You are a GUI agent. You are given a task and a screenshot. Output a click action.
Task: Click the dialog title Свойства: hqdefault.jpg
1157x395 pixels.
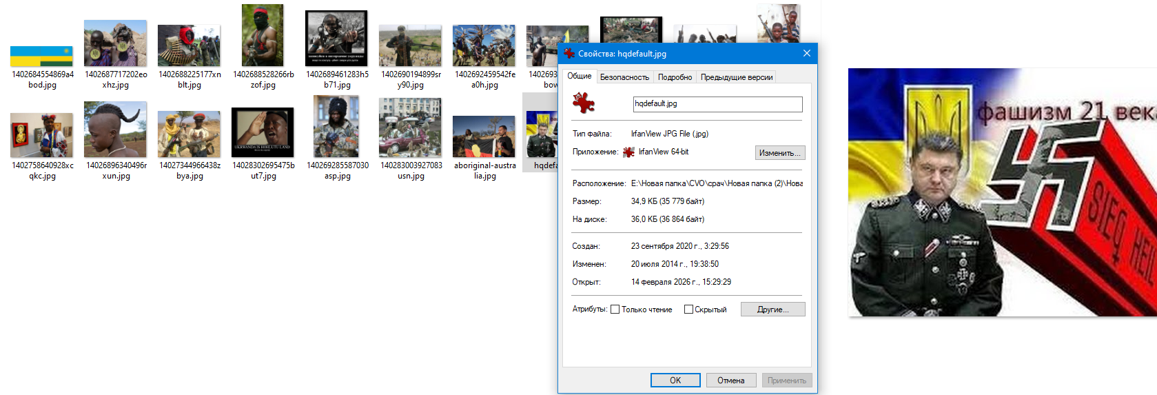coord(622,54)
